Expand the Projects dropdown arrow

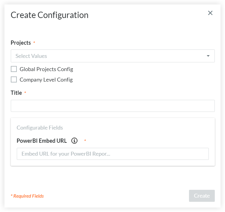pyautogui.click(x=208, y=56)
